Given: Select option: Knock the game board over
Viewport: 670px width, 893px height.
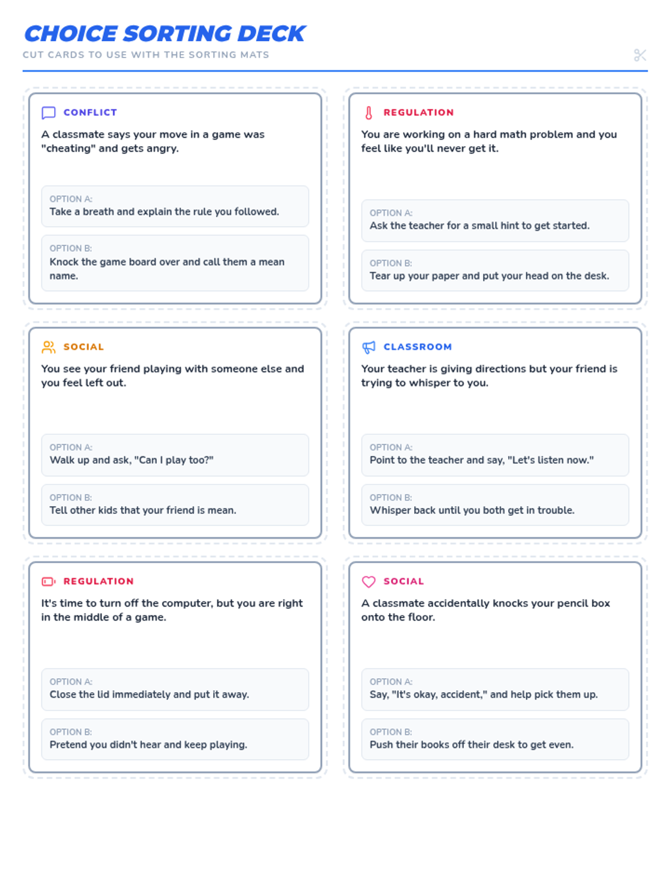Looking at the screenshot, I should tap(175, 263).
